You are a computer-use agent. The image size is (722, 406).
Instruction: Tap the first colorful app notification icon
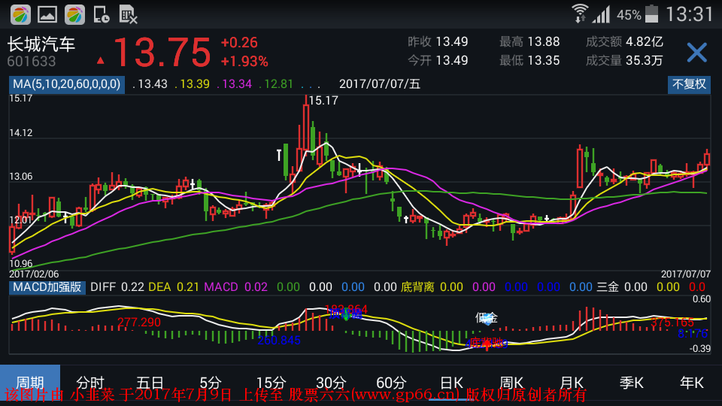pos(20,15)
